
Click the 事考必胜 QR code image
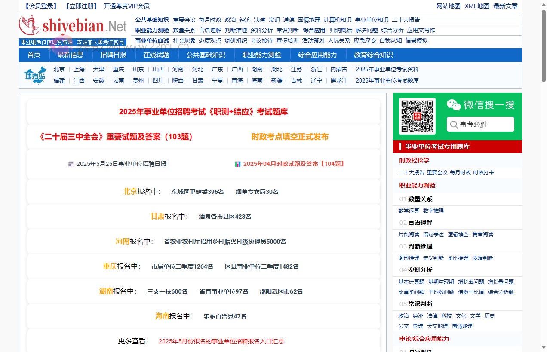pos(417,116)
